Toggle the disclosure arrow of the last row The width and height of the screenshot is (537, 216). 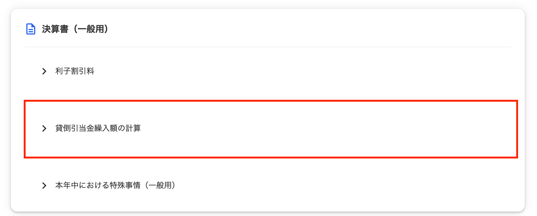45,186
